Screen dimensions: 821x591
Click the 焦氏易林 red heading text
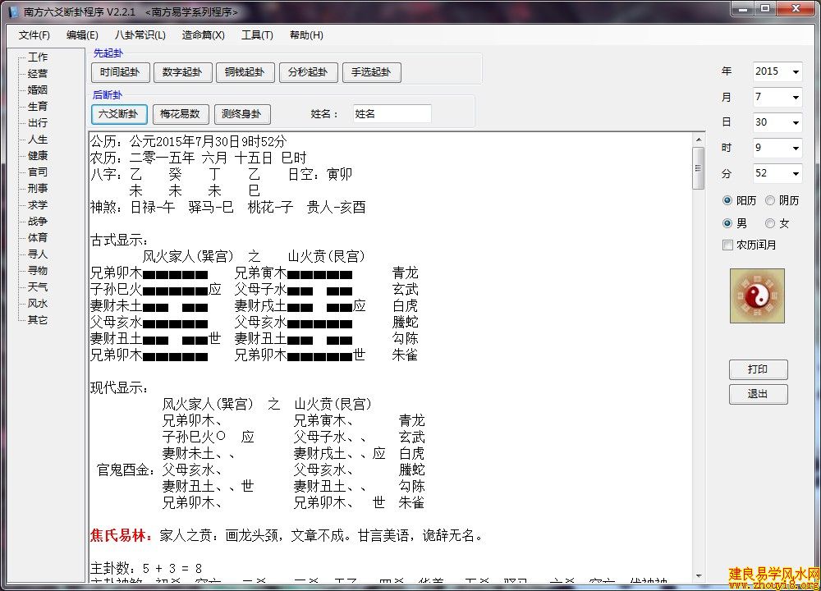click(x=120, y=535)
